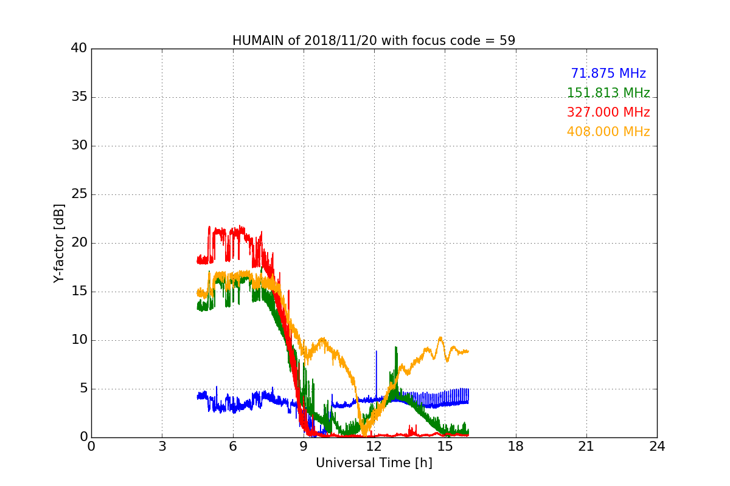The width and height of the screenshot is (730, 486).
Task: Select the 151.813 MHz legend label
Action: (608, 93)
